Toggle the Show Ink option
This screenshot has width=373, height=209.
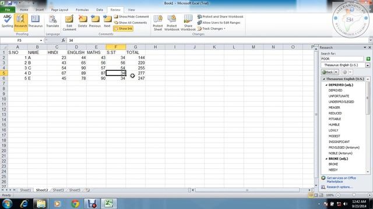point(123,28)
